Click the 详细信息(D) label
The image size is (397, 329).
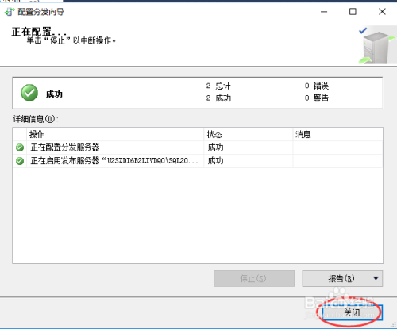point(36,119)
